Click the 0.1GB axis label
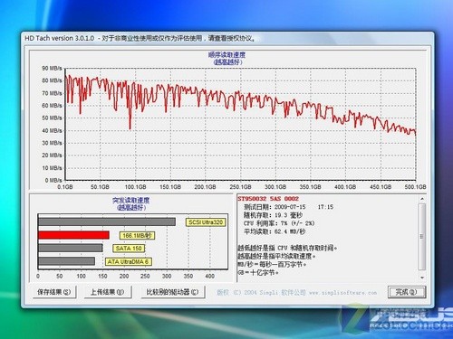This screenshot has height=339, width=453. 65,187
